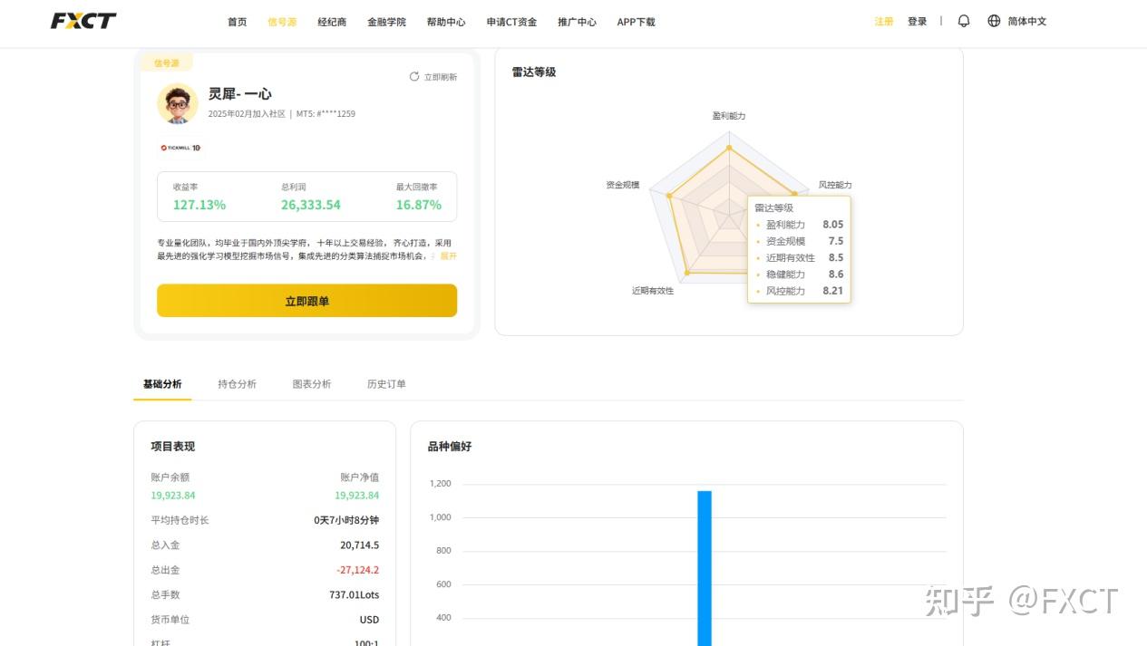This screenshot has height=646, width=1147.
Task: Click the 风控能力 radar axis label
Action: pyautogui.click(x=835, y=185)
